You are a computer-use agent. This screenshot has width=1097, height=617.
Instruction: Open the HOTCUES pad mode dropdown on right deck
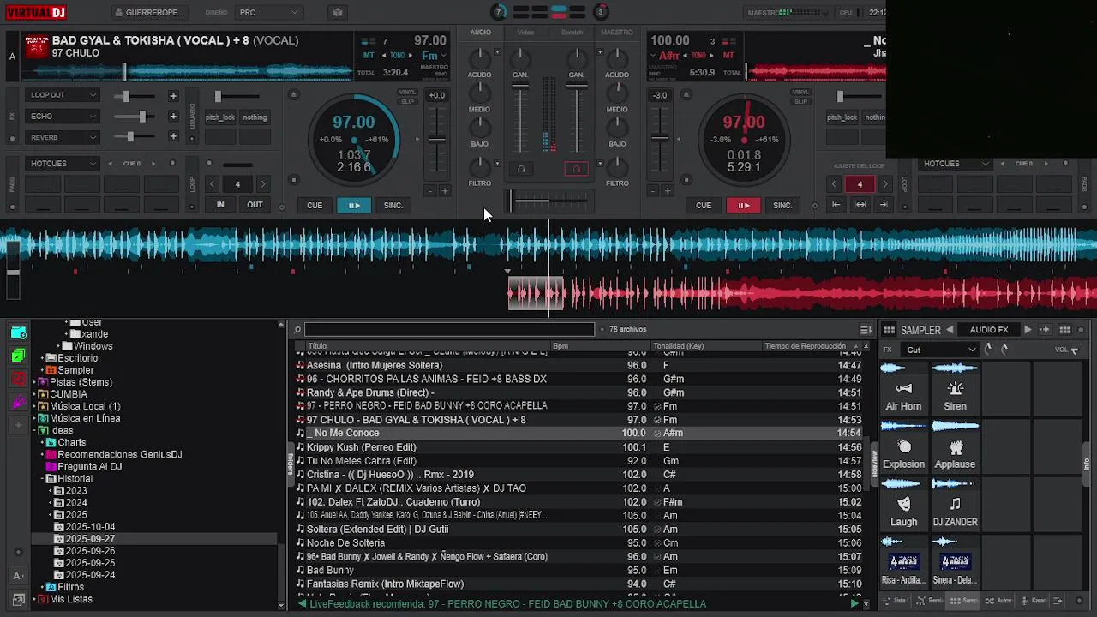click(x=956, y=164)
